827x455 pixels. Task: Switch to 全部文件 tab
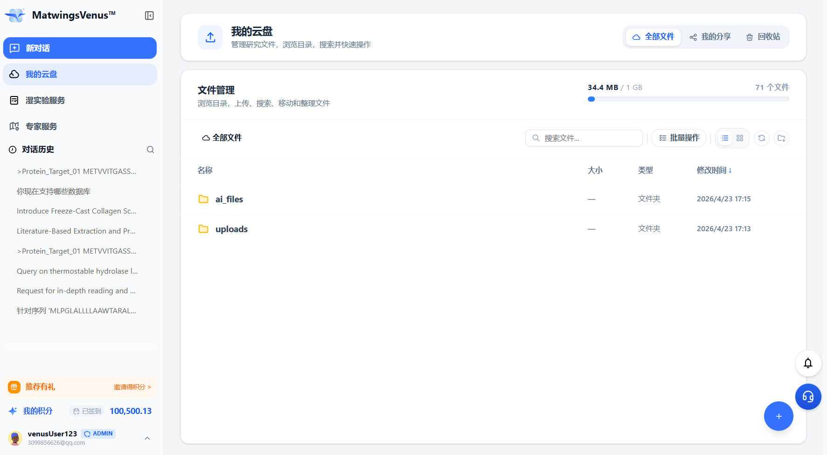(x=653, y=37)
